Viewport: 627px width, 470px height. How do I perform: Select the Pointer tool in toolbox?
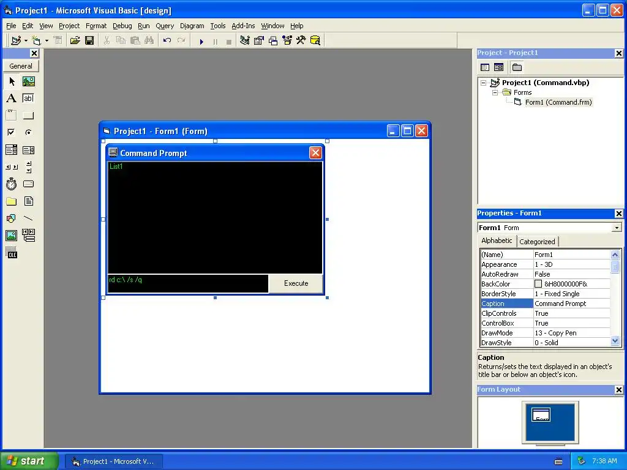click(x=12, y=81)
